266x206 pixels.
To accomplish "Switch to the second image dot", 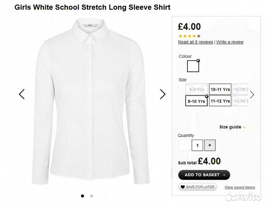I will pos(92,196).
